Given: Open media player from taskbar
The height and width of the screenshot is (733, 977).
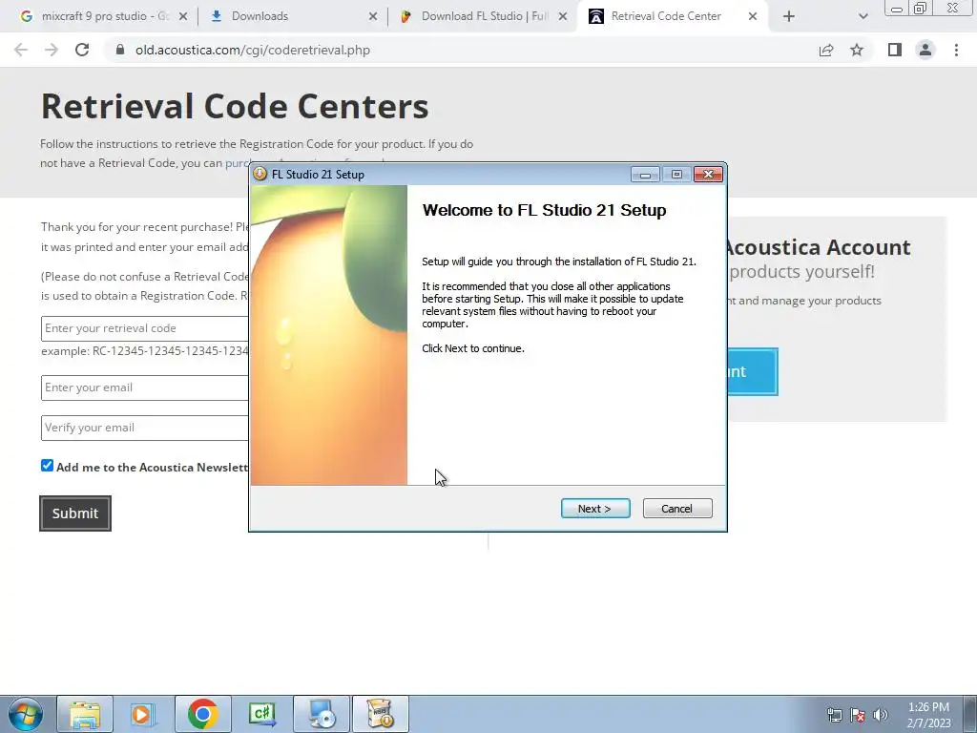Looking at the screenshot, I should 143,714.
